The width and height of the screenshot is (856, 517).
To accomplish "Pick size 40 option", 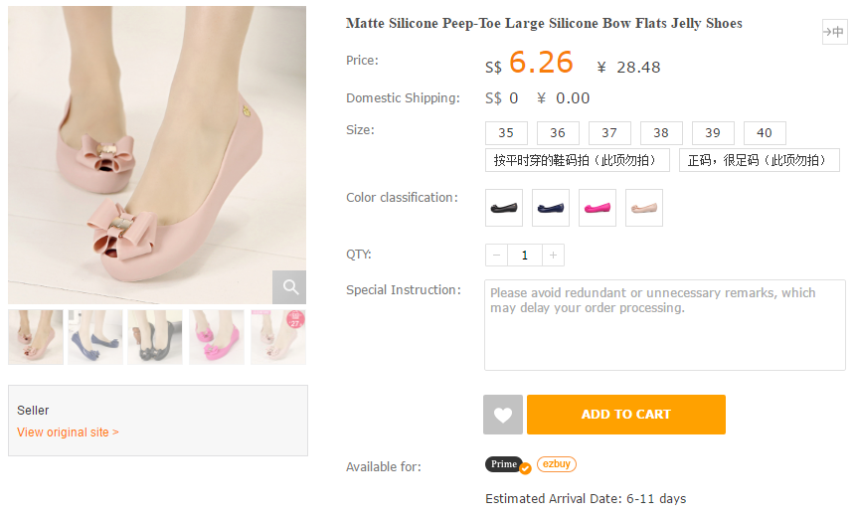I will click(x=765, y=133).
